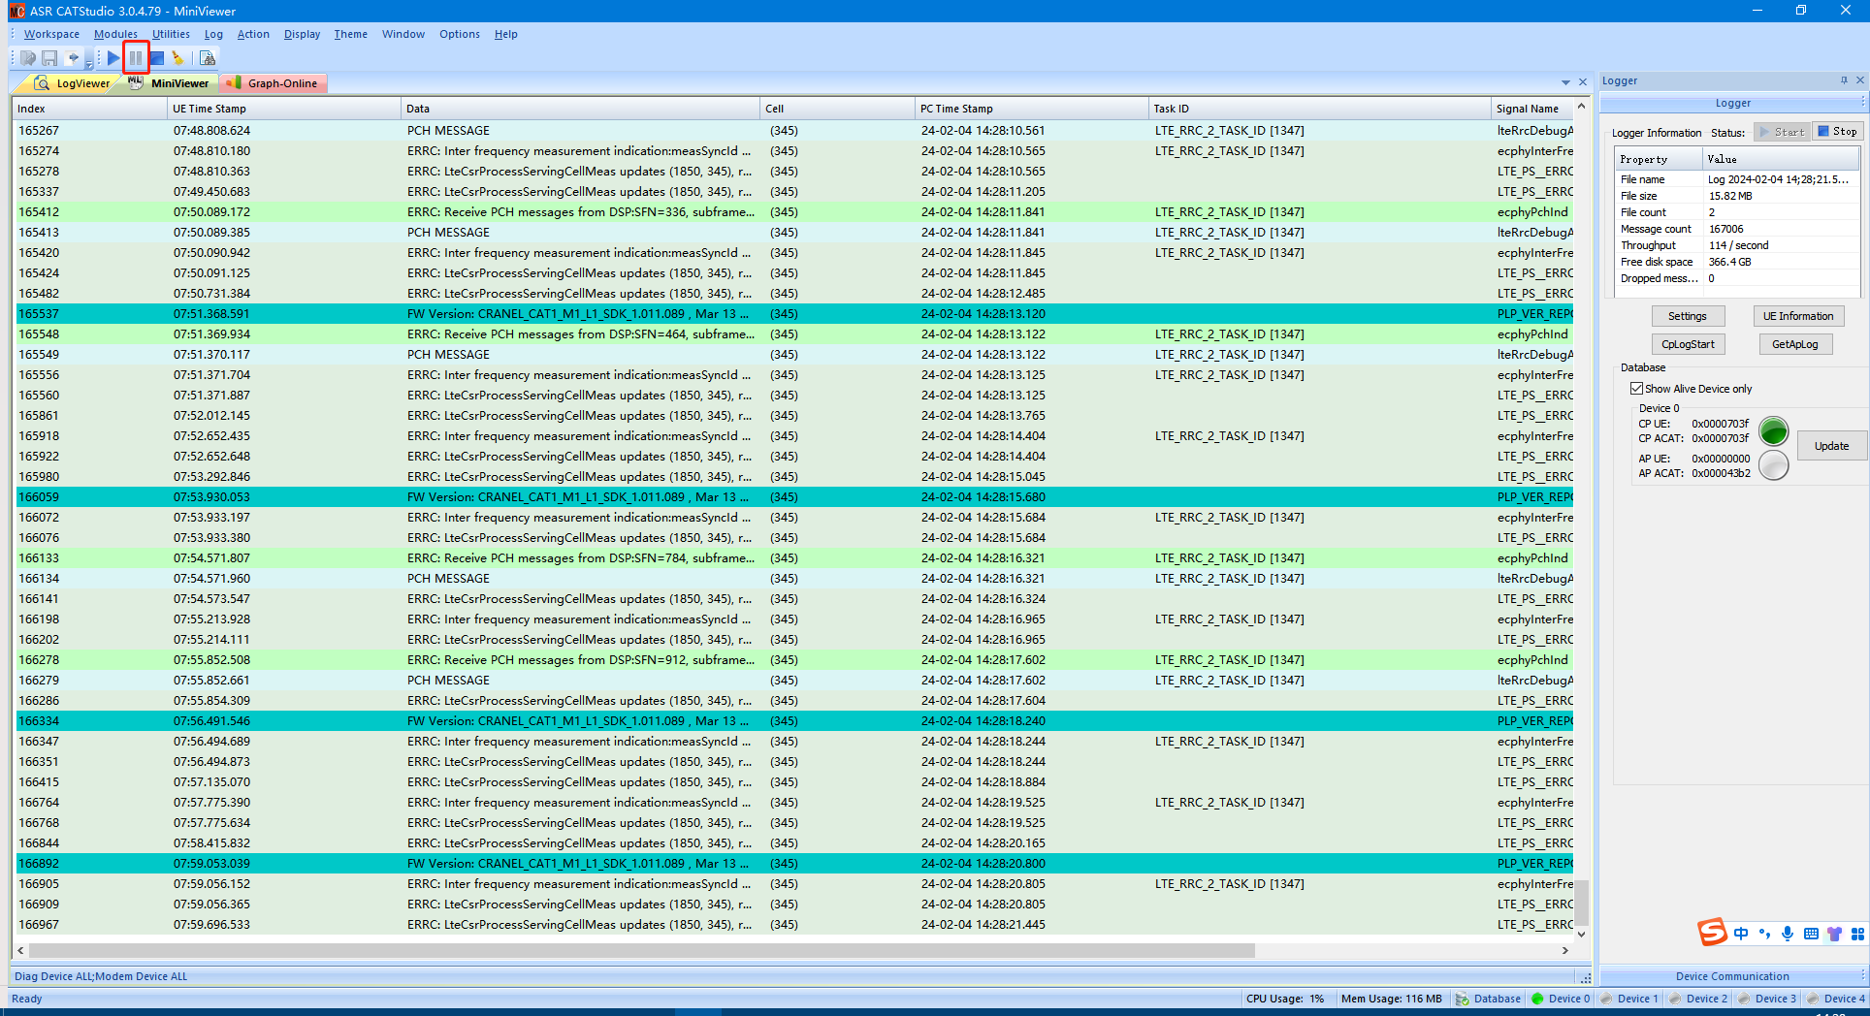Open the tab list dropdown arrow

tap(1565, 82)
